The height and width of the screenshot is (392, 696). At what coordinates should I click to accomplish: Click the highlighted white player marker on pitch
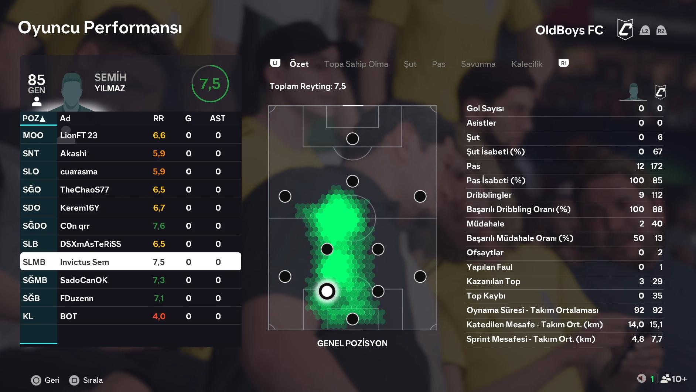coord(327,291)
